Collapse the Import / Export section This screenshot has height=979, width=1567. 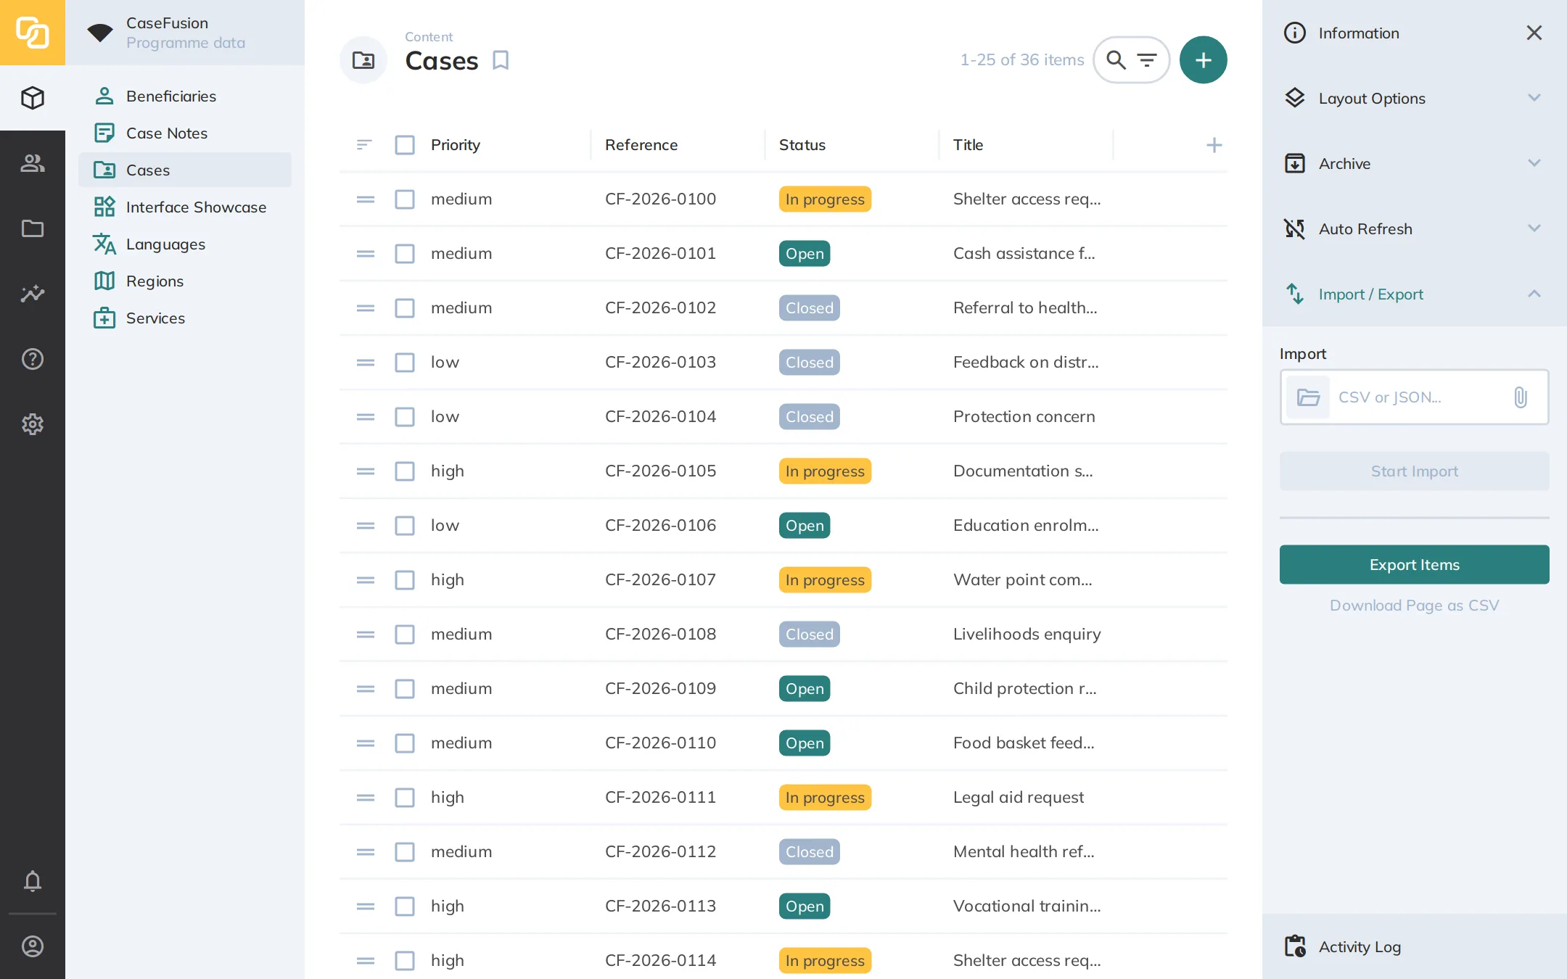tap(1415, 294)
